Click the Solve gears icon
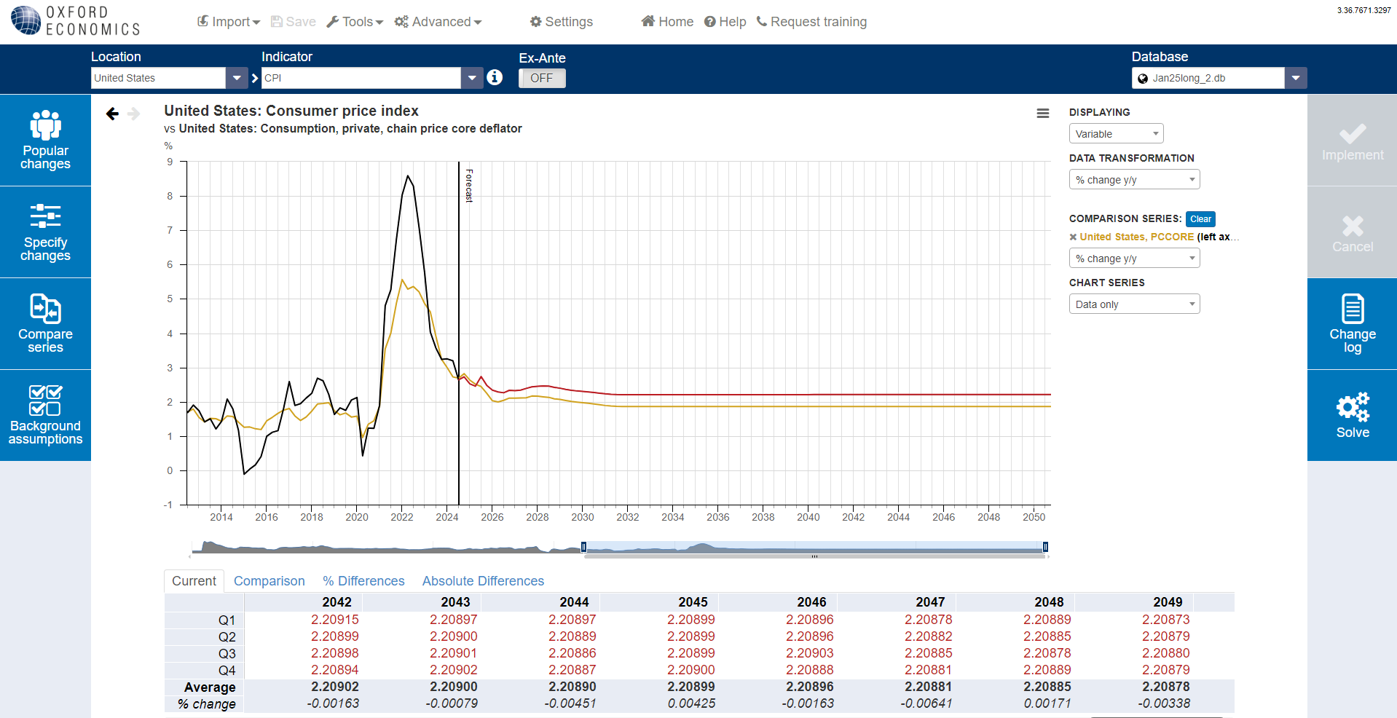 point(1352,408)
